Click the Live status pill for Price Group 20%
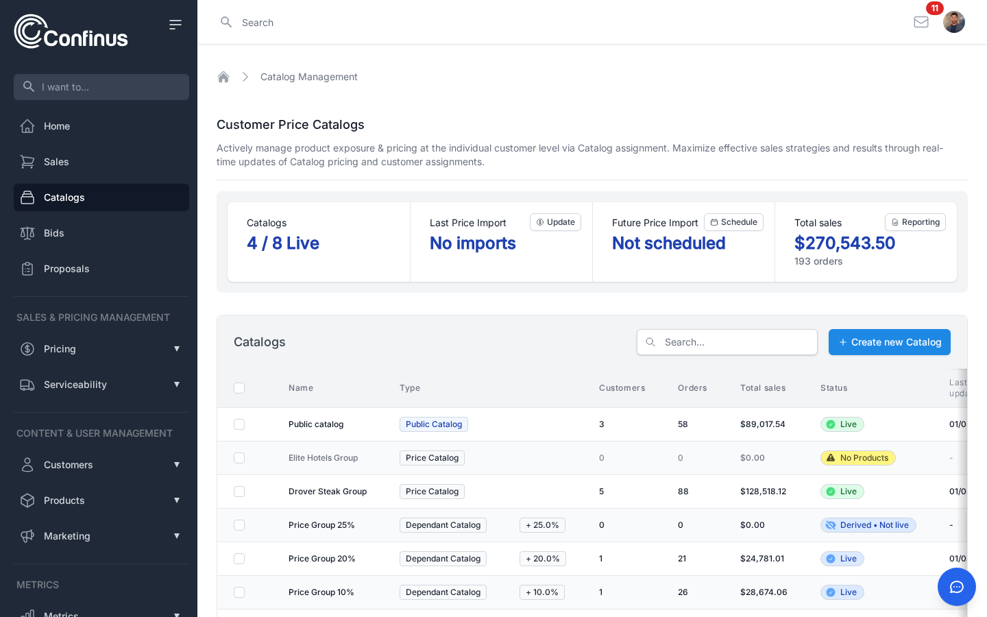Image resolution: width=987 pixels, height=617 pixels. 842,559
